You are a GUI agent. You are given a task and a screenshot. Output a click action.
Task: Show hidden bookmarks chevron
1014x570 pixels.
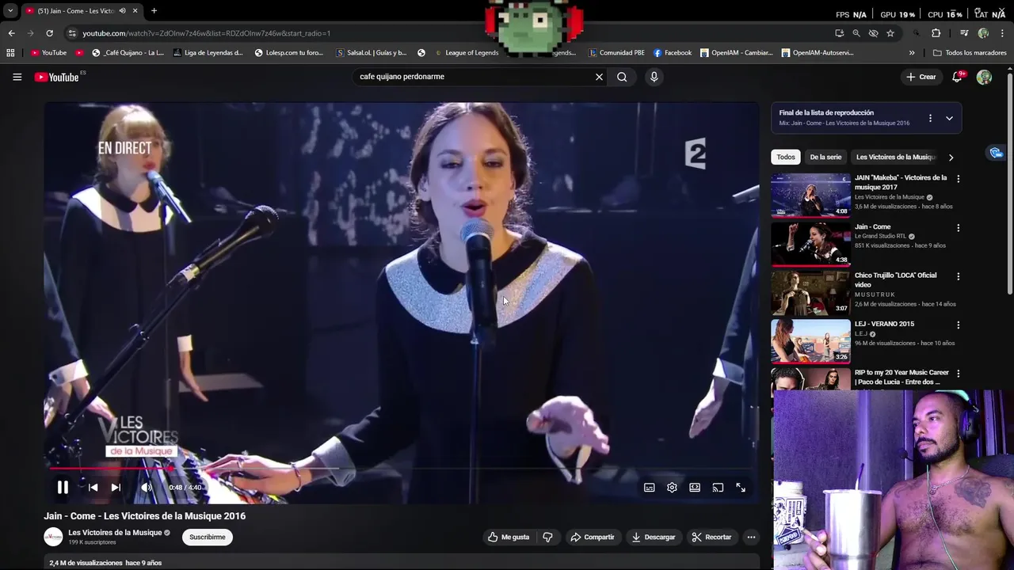click(x=912, y=52)
